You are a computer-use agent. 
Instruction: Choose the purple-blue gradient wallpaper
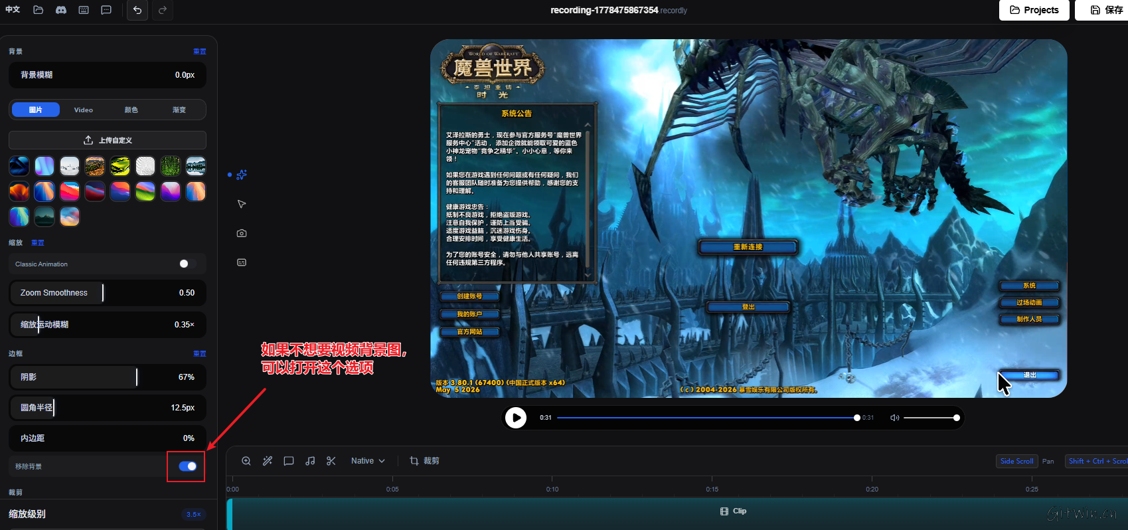click(44, 165)
